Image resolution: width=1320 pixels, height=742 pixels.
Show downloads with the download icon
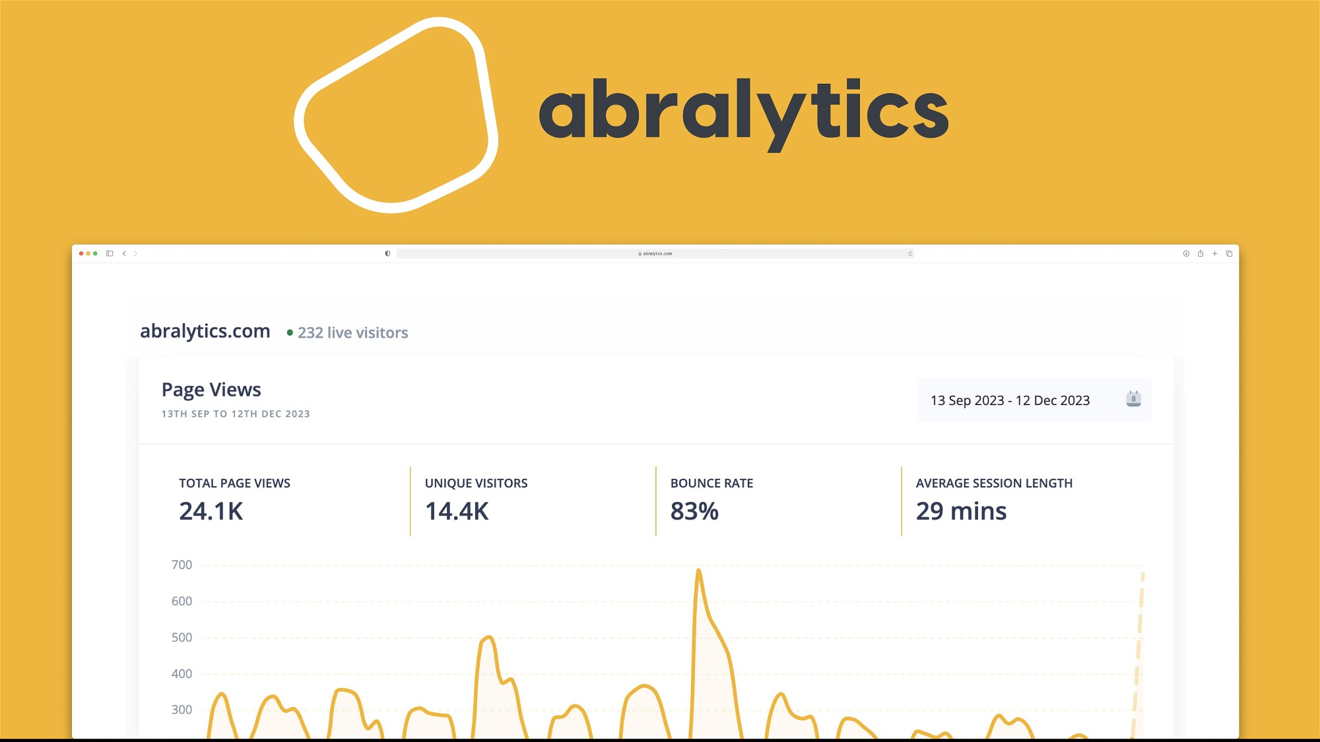click(x=1186, y=253)
